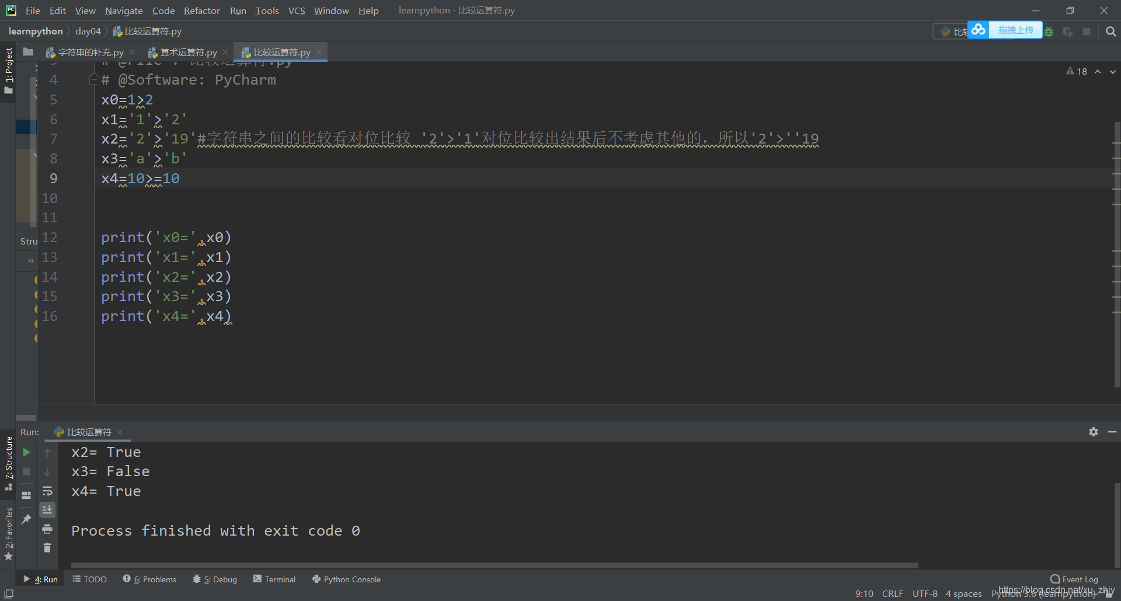
Task: Toggle tool window bars icon bottom-left
Action: [x=9, y=593]
